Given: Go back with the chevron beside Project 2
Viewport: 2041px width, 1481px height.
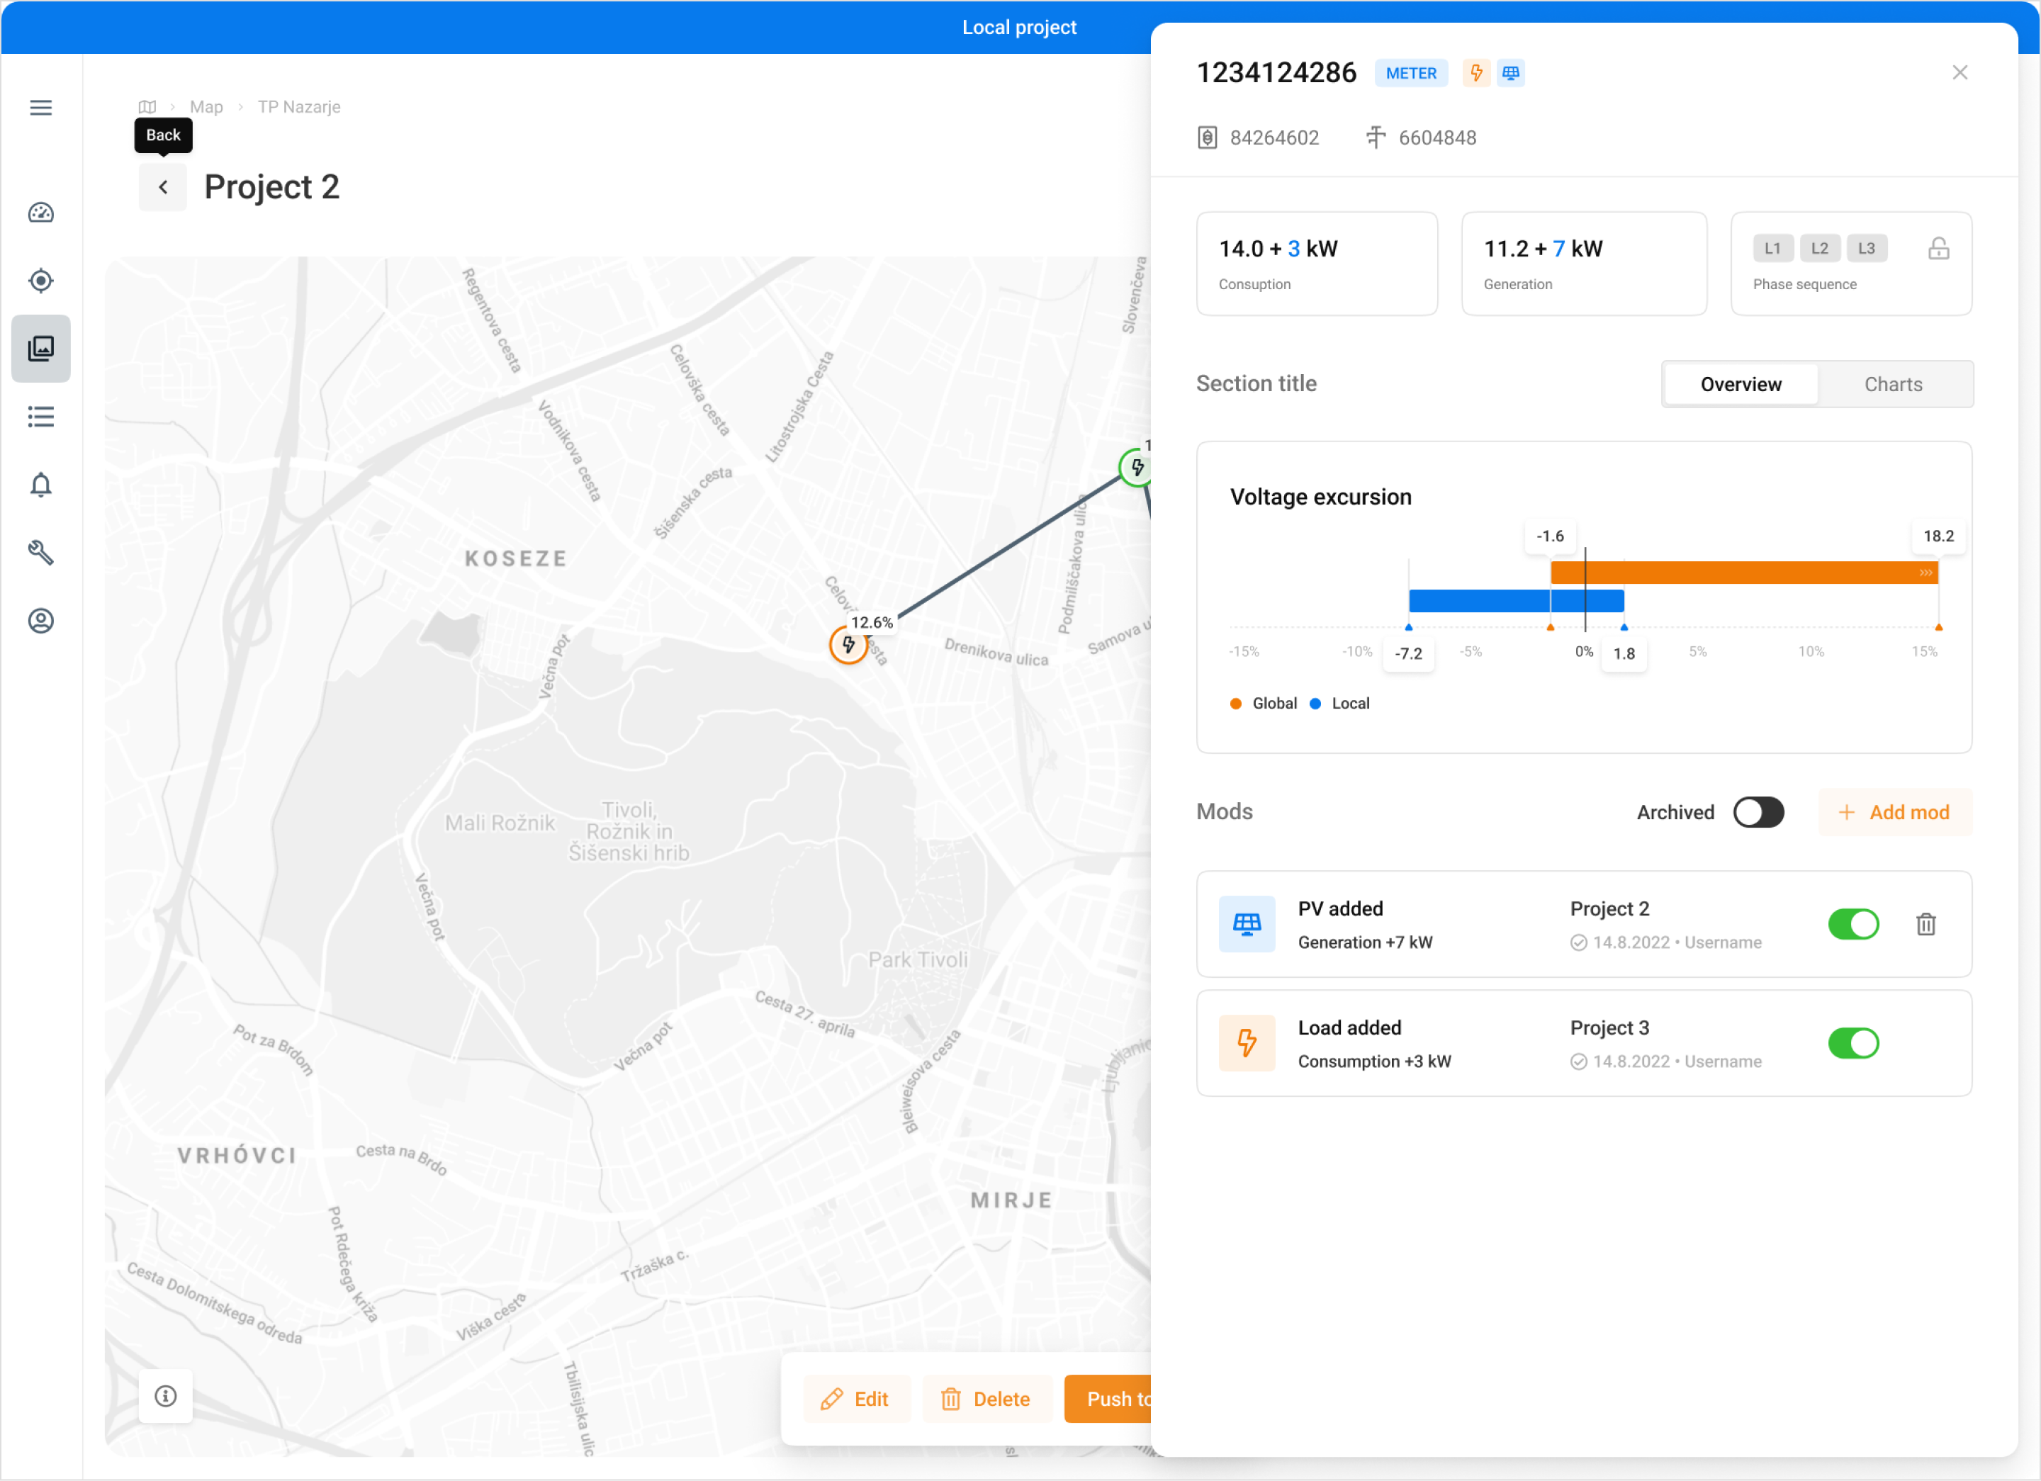Looking at the screenshot, I should pyautogui.click(x=163, y=187).
